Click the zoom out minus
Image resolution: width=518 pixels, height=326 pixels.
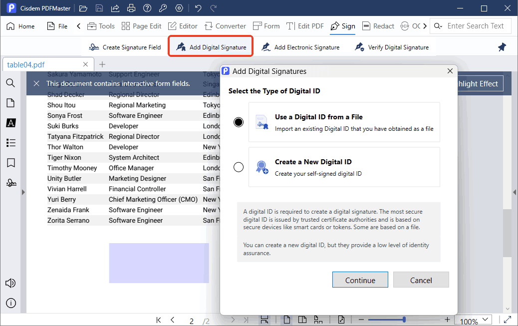(x=361, y=320)
